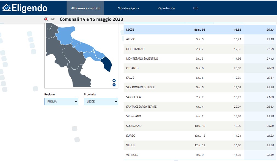277x161 pixels.
Task: Expand the Monitoraggio menu
Action: pos(128,8)
